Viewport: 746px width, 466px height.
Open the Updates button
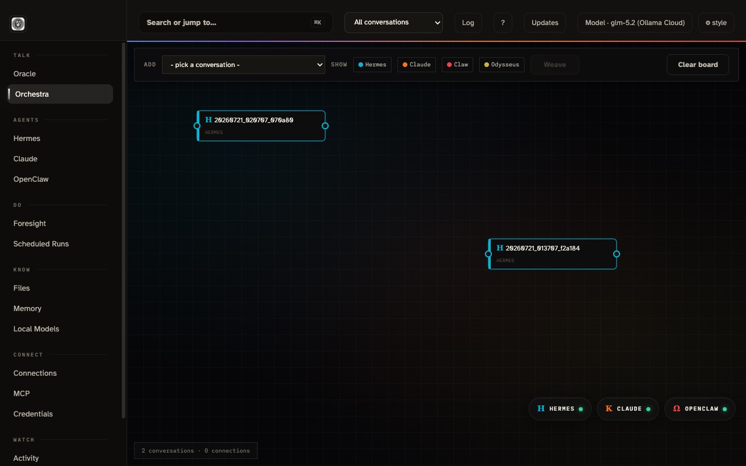tap(545, 23)
